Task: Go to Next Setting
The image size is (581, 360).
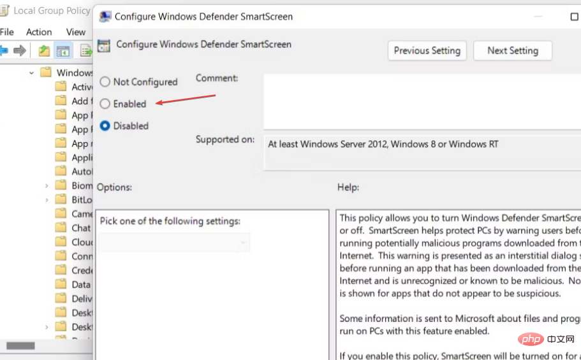Action: coord(513,50)
